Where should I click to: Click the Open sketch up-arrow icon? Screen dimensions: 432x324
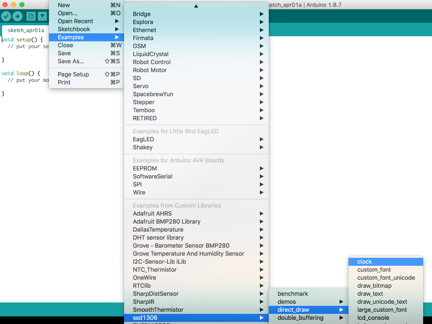coord(42,16)
